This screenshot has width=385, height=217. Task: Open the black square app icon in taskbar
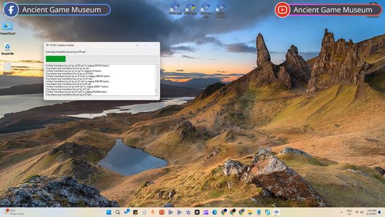pos(197,212)
